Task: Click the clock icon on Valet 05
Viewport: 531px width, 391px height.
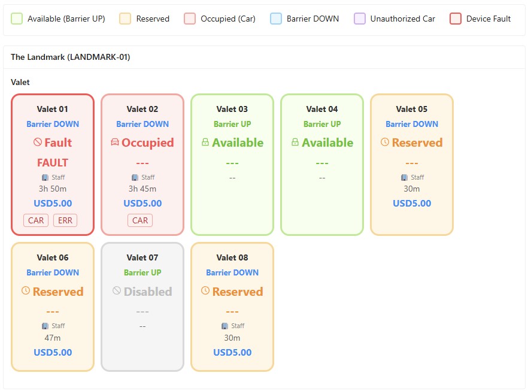Action: coord(385,143)
